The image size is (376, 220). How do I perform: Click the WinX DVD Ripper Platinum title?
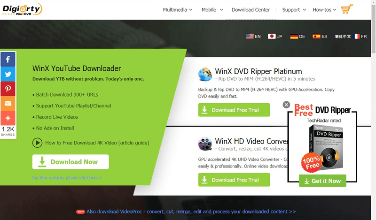(x=258, y=71)
